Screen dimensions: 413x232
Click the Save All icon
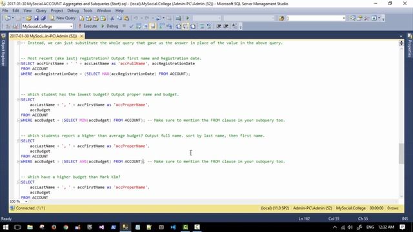click(43, 18)
